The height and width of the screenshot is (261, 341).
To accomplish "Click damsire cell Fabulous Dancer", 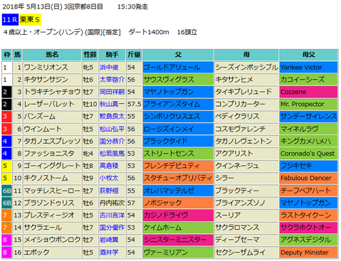I will tap(308, 178).
